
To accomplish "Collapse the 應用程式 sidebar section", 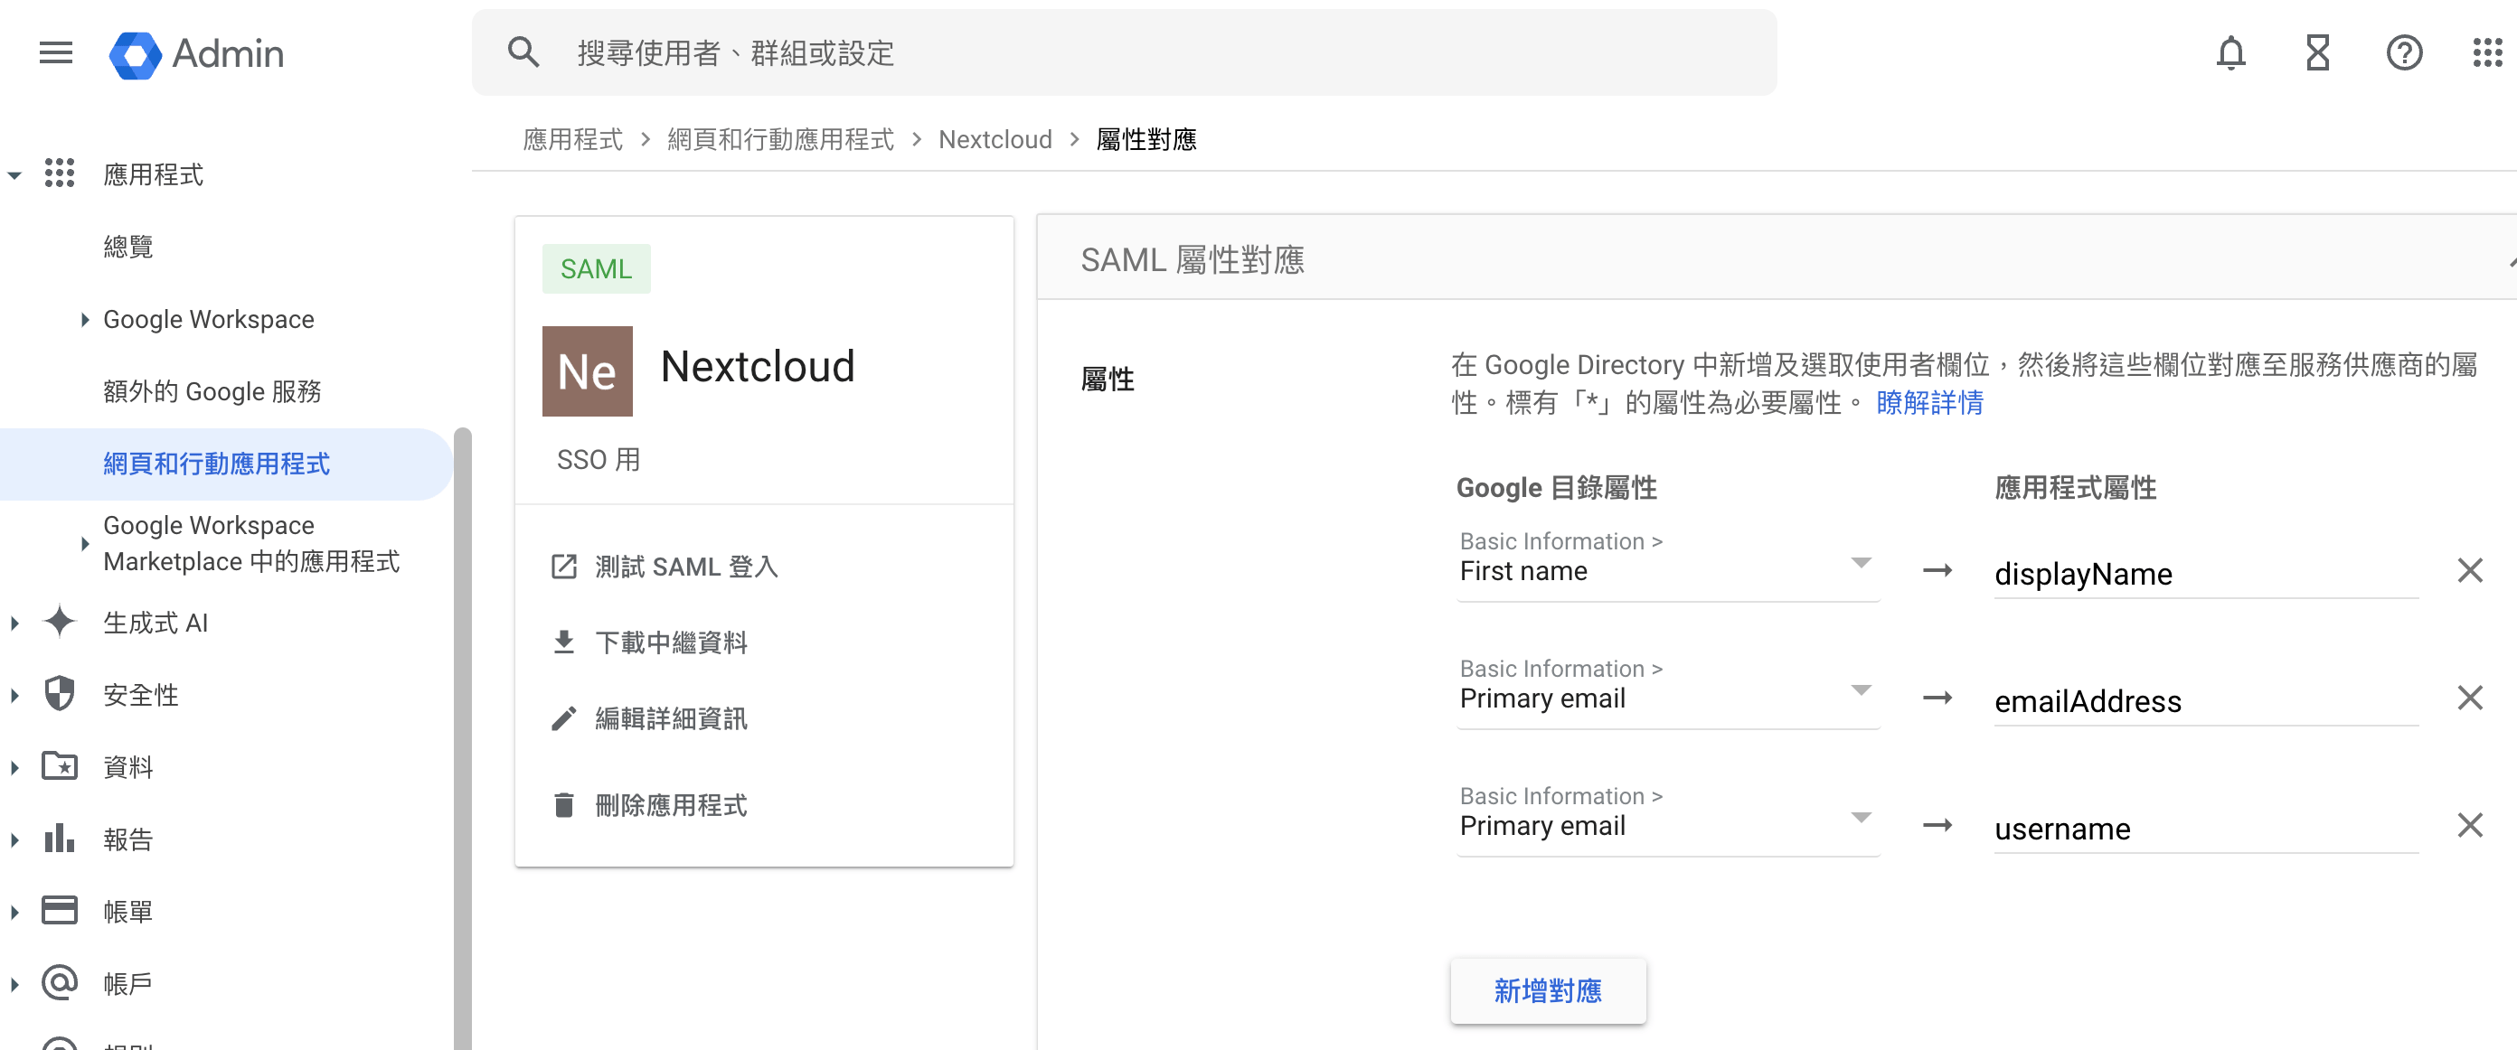I will tap(14, 176).
